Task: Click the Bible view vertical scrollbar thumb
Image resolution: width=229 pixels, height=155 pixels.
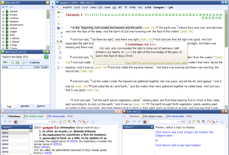Action: (x=226, y=30)
